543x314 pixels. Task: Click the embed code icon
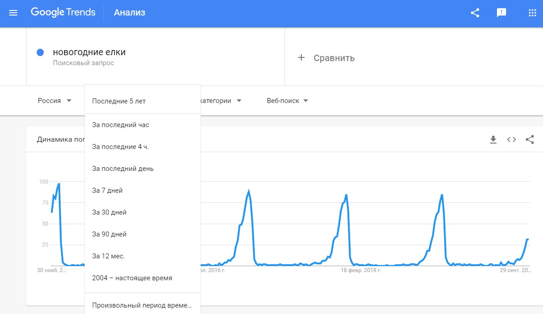[x=512, y=139]
